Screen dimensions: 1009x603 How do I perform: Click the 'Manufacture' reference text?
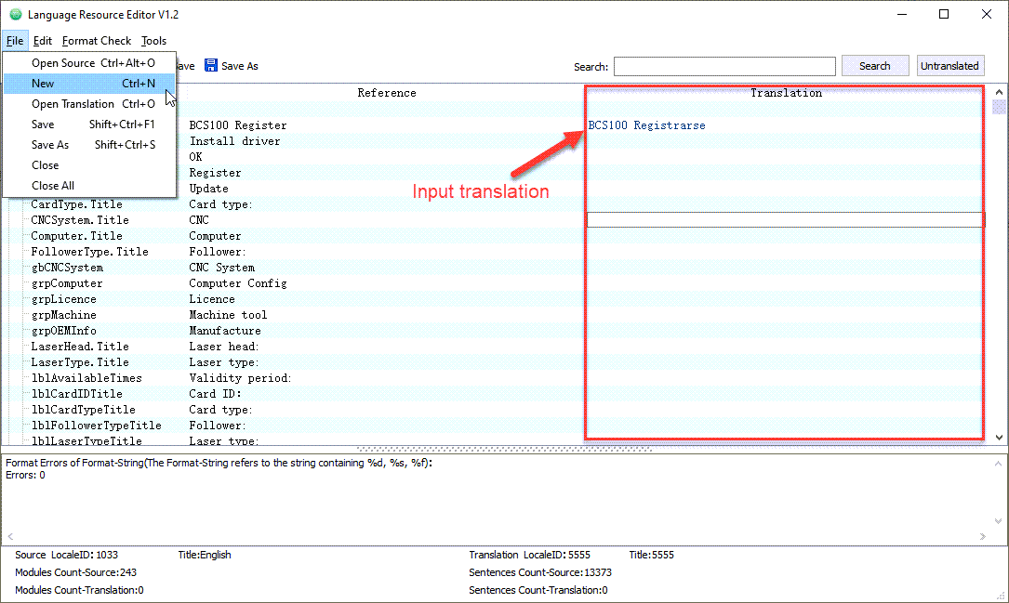point(224,331)
